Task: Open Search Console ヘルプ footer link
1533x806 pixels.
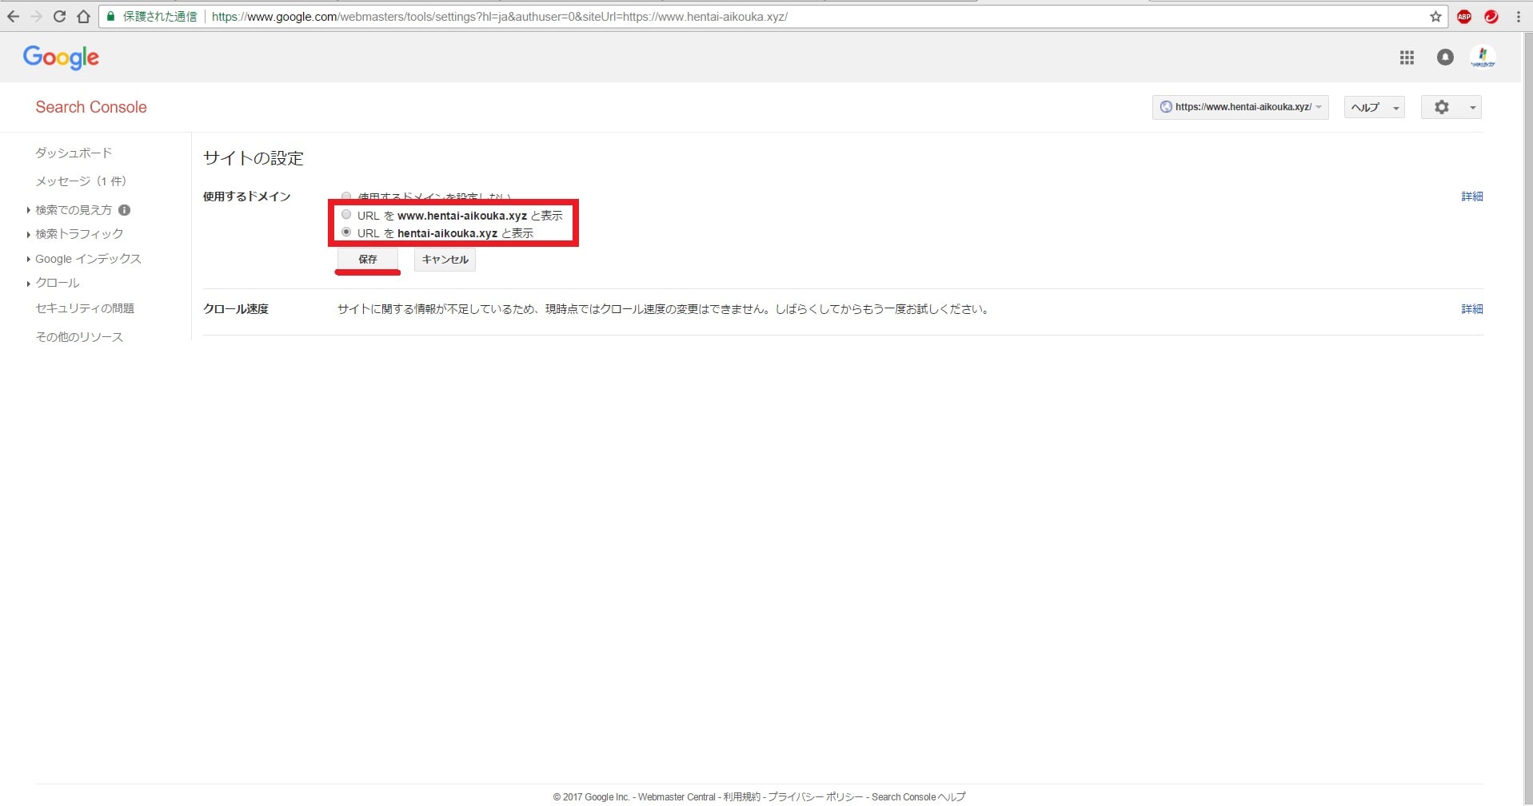Action: 919,797
